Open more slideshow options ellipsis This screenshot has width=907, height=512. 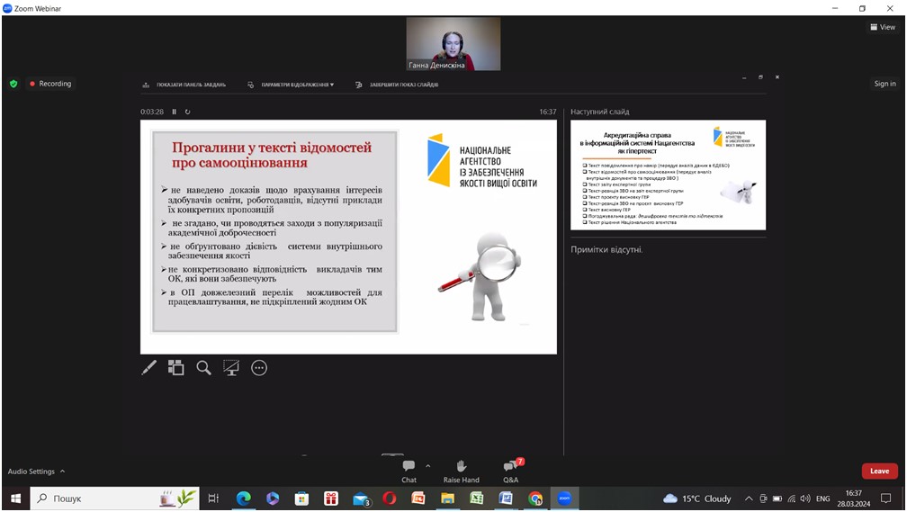coord(259,367)
